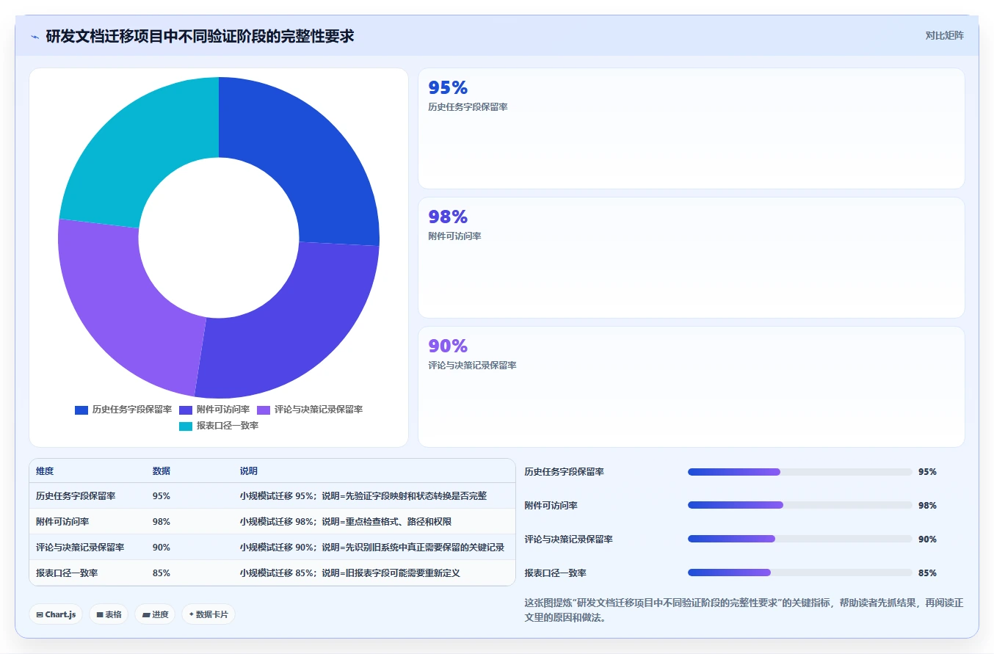This screenshot has height=654, width=994.
Task: Click 评论与决策记录保留率 label in progress list
Action: [569, 539]
